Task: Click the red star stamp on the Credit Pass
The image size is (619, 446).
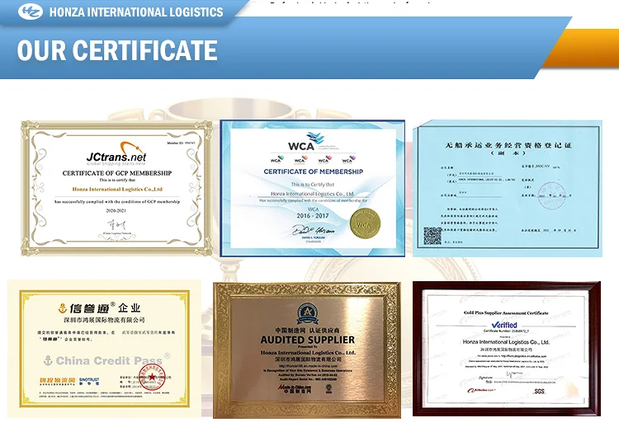Action: 152,376
